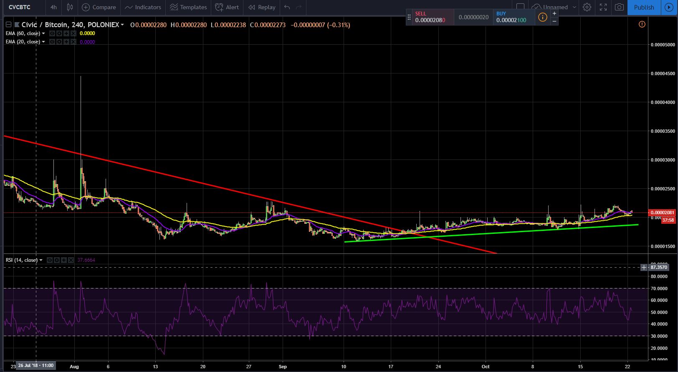Open the indicator Templates menu
Viewport: 678px width, 372px height.
click(188, 7)
